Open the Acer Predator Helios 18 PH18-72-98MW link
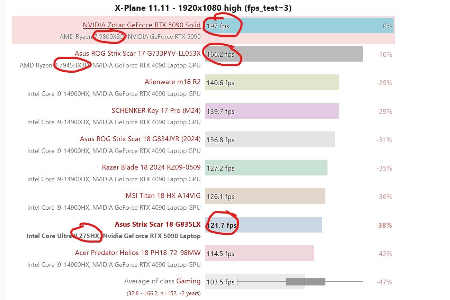This screenshot has height=300, width=450. point(138,253)
